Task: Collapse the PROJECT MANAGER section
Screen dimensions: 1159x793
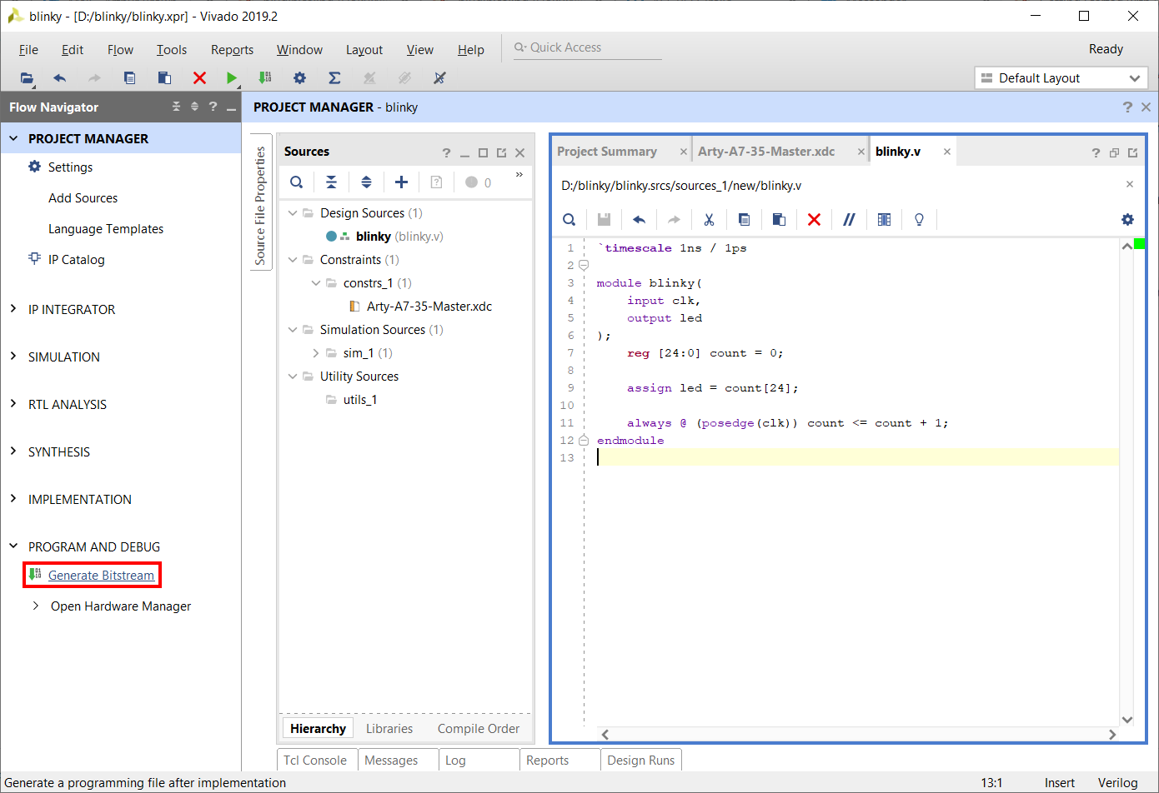Action: 13,139
